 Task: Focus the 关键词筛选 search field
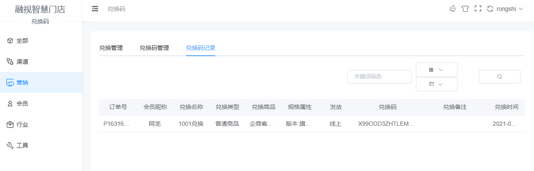(379, 77)
